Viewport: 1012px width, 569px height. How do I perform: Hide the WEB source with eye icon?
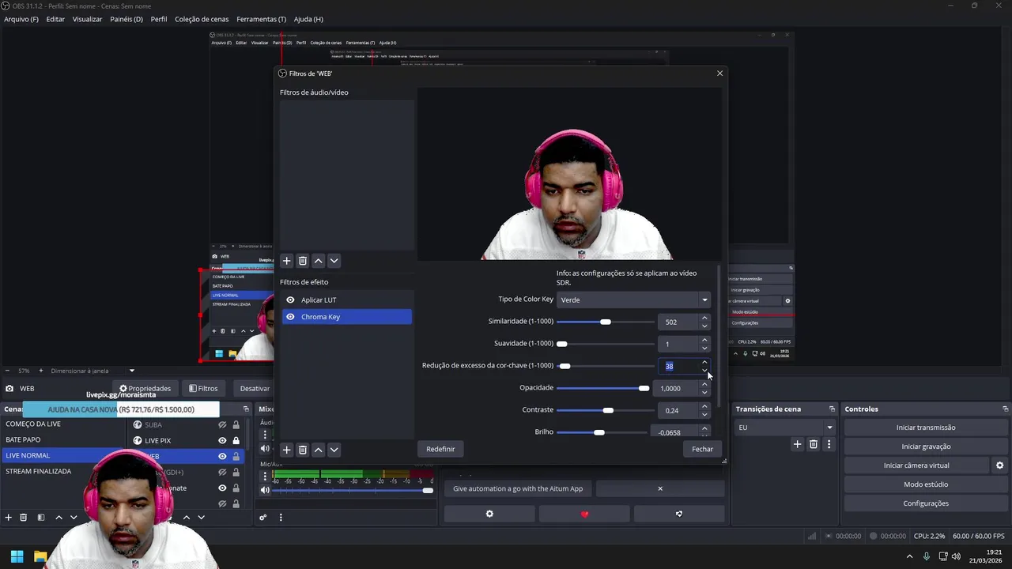[x=222, y=457]
